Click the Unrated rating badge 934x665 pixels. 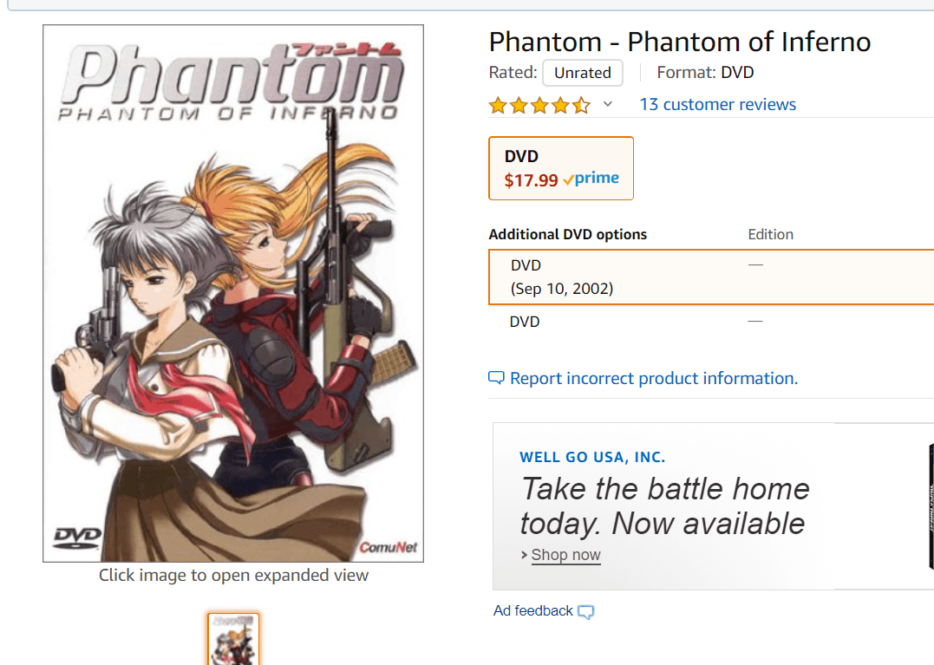tap(583, 73)
